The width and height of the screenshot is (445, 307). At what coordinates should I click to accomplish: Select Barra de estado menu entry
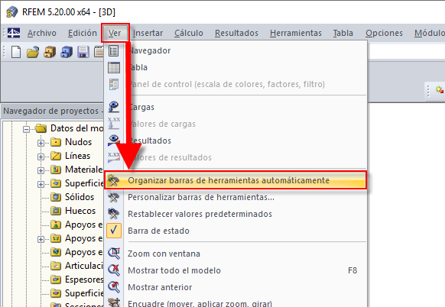(235, 231)
